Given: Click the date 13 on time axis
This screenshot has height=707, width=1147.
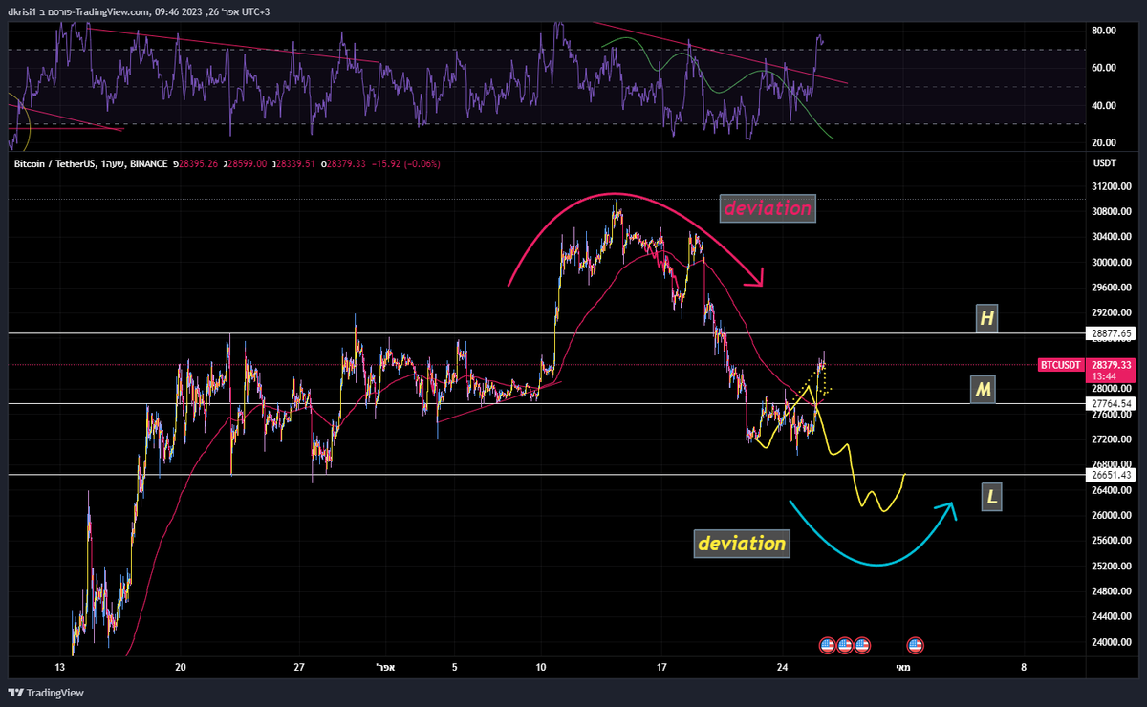Looking at the screenshot, I should 59,667.
